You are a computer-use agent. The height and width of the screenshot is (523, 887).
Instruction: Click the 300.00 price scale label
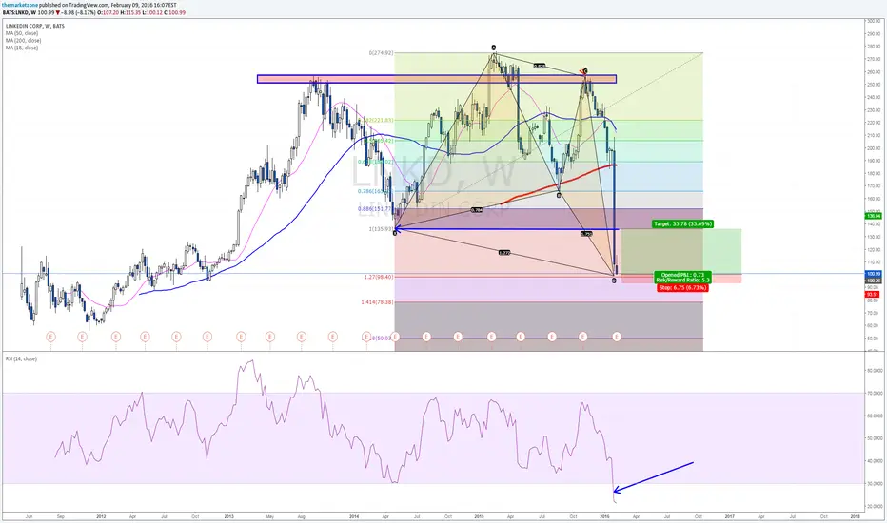coord(873,21)
